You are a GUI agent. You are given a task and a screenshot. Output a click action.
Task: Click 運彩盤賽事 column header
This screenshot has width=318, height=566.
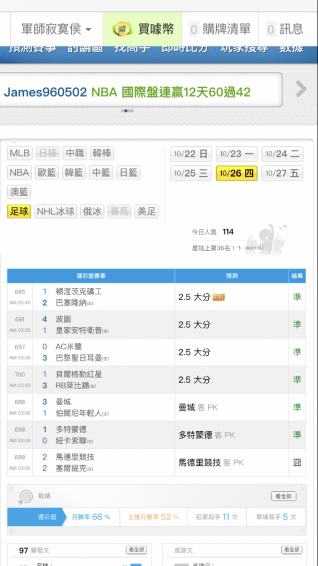[91, 276]
